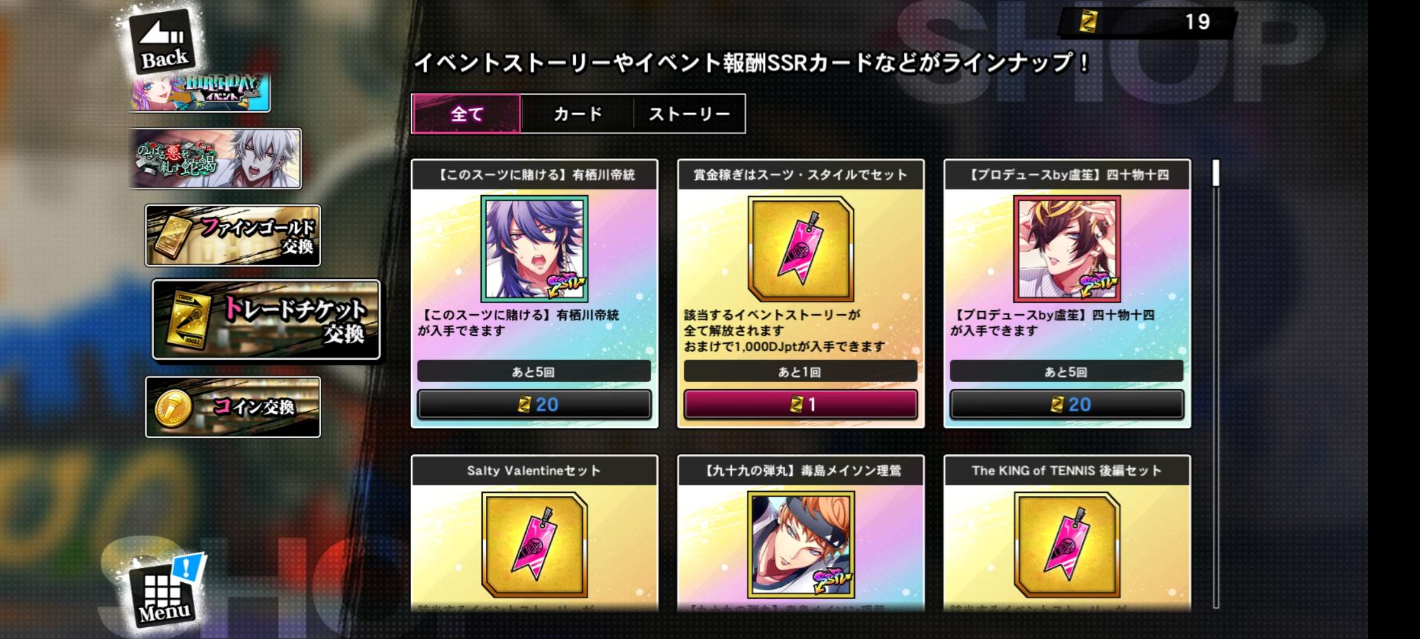Click the item list vertical scrollbar

pyautogui.click(x=1216, y=383)
